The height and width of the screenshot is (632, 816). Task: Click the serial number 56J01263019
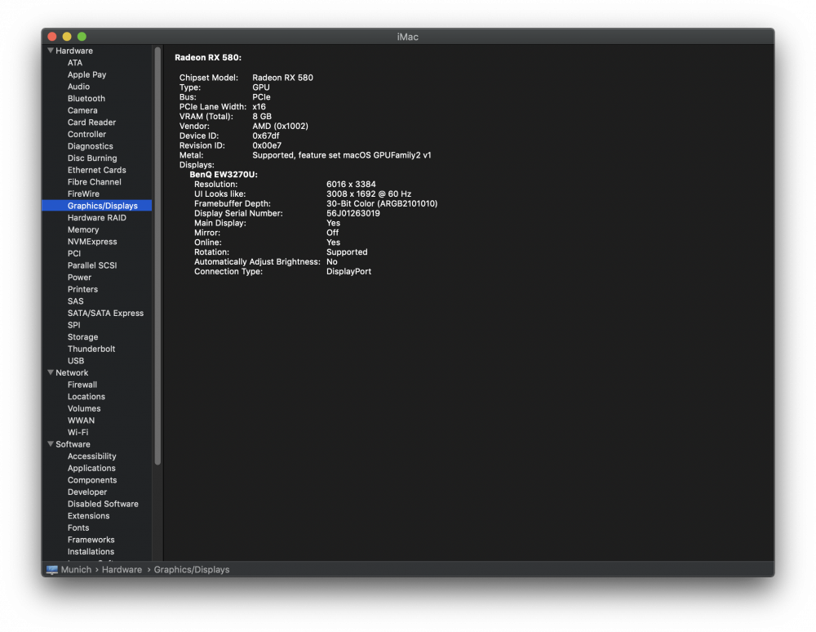tap(353, 213)
